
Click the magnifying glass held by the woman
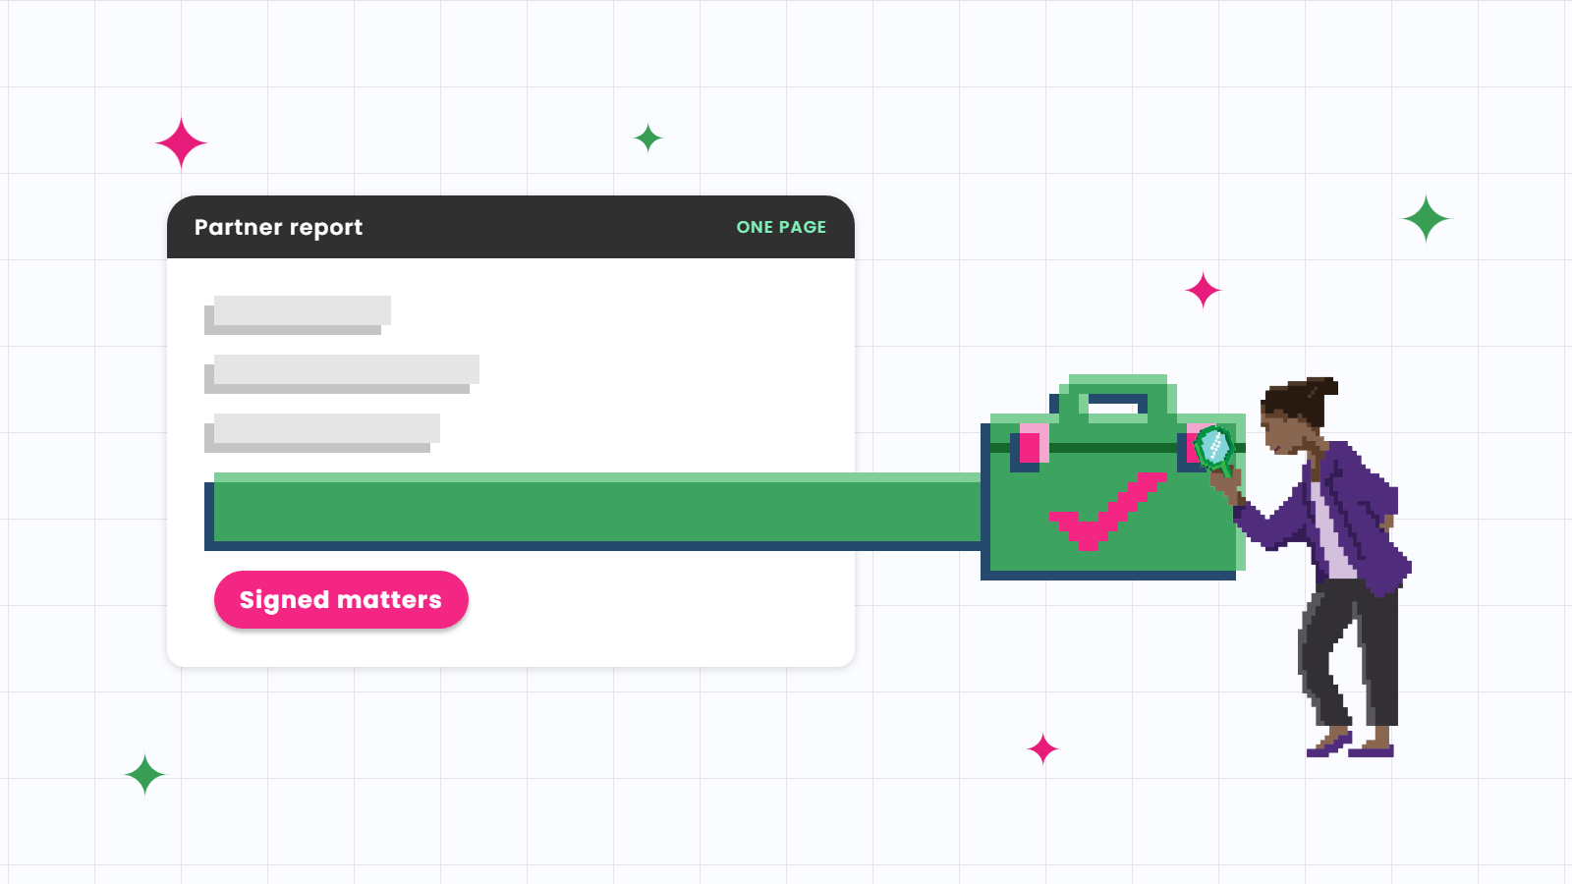pos(1215,450)
